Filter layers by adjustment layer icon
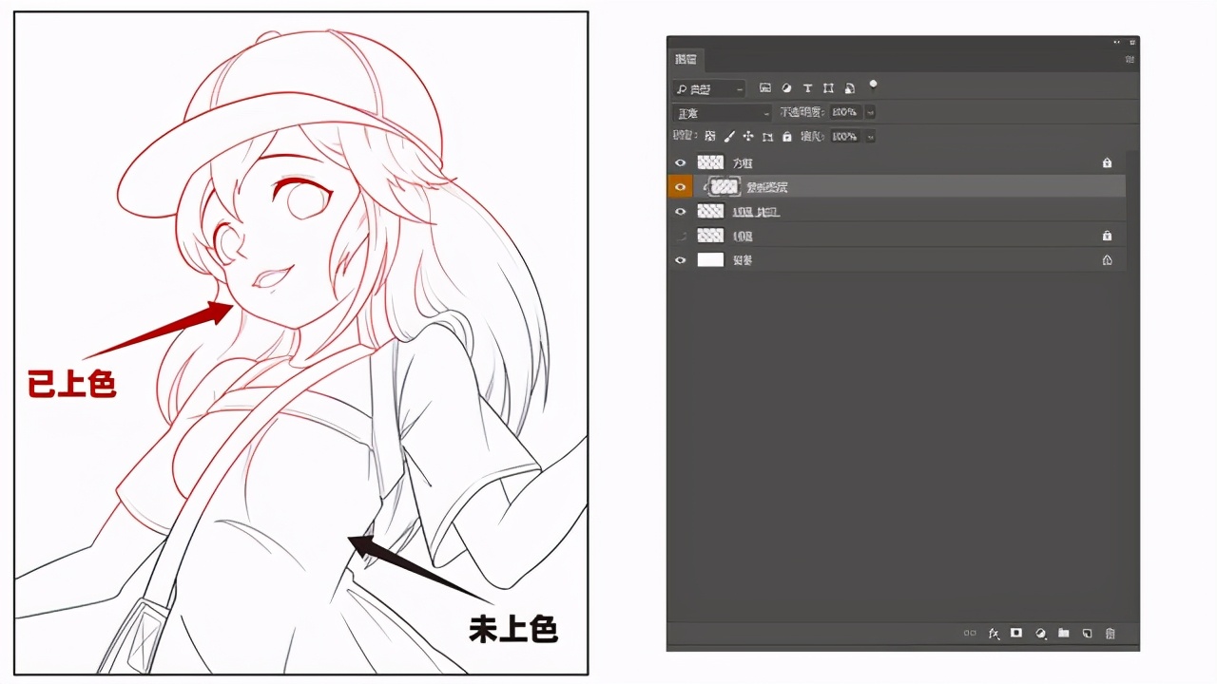 786,88
